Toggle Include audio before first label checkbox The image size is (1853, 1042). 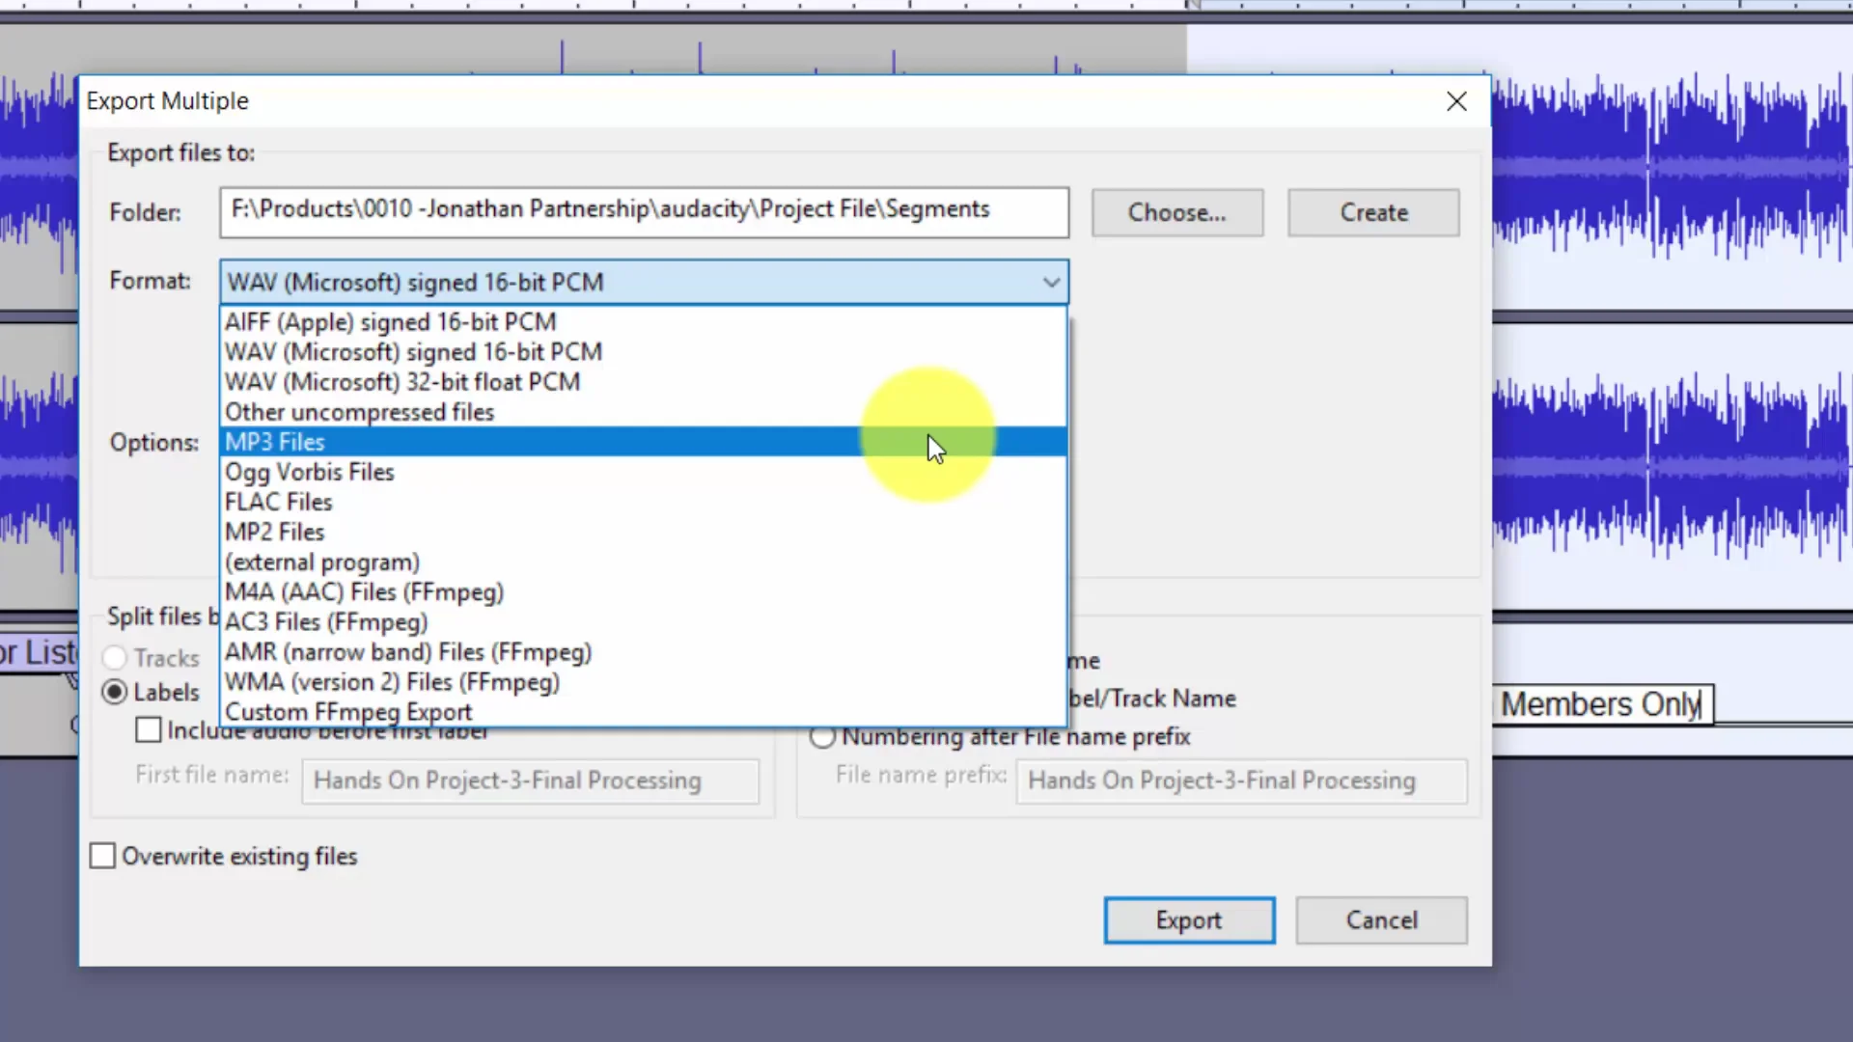coord(149,730)
